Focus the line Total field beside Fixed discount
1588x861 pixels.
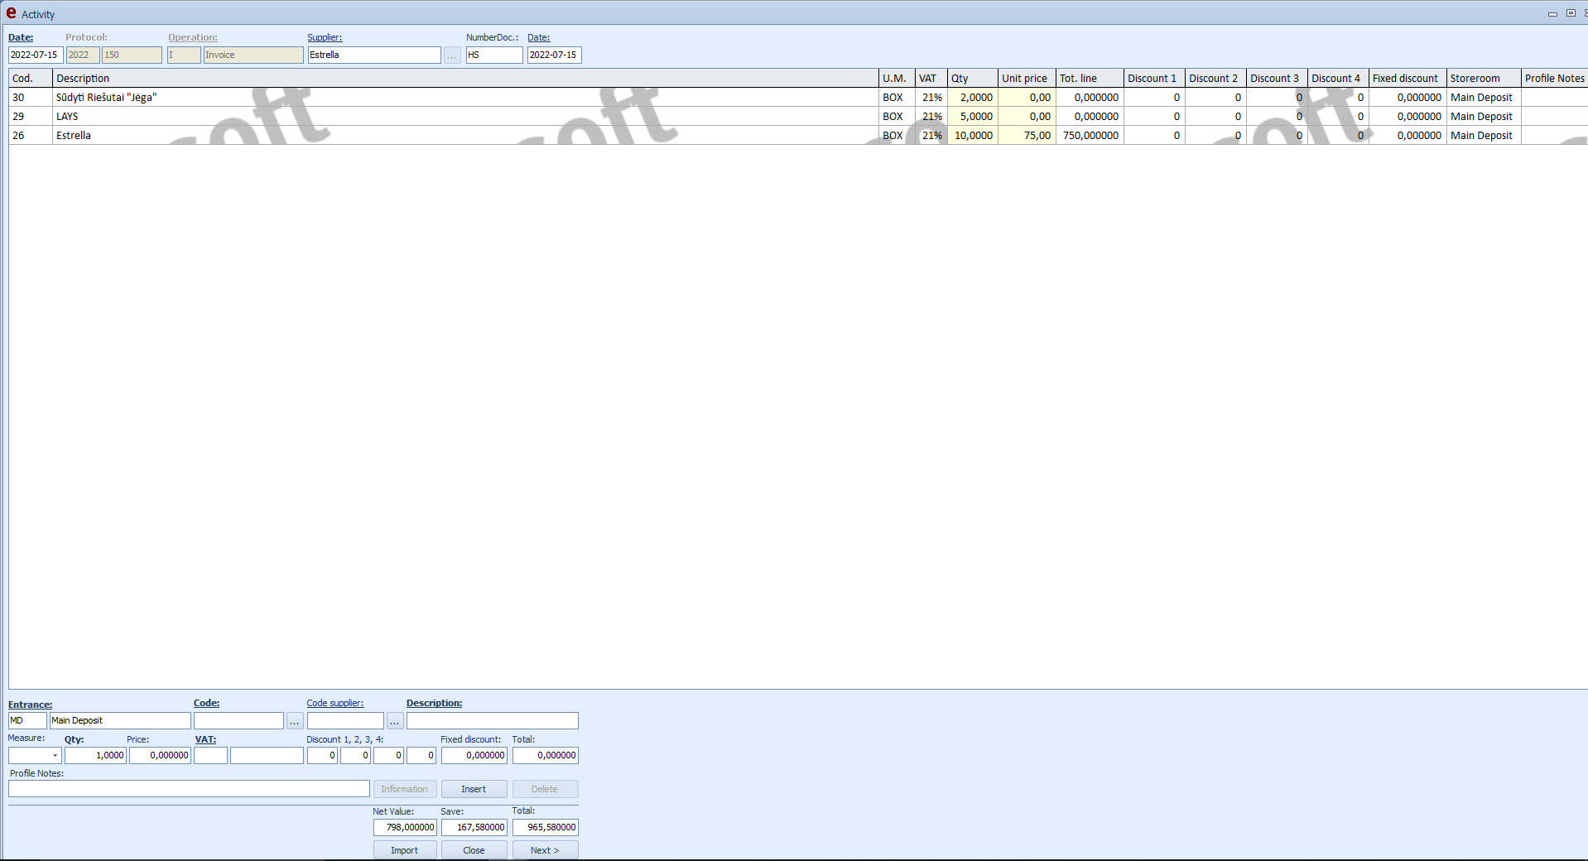545,756
